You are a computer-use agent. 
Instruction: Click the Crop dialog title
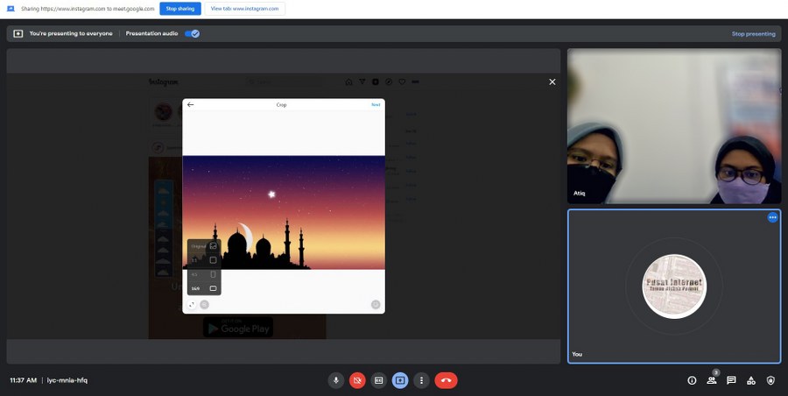point(281,104)
